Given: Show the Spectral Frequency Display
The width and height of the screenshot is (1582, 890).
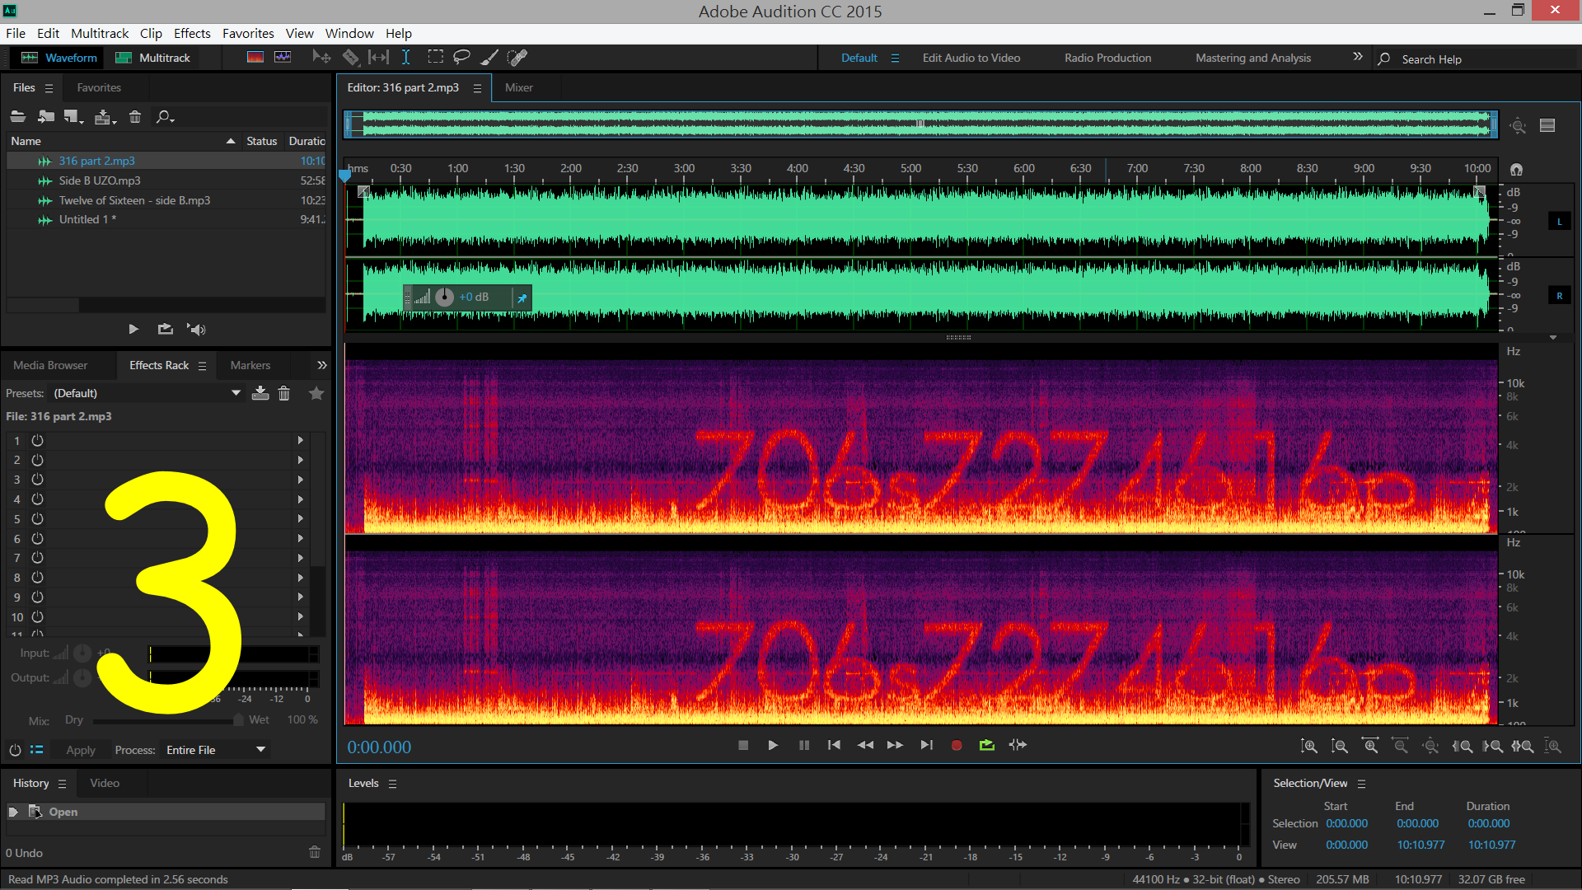Looking at the screenshot, I should click(x=255, y=58).
